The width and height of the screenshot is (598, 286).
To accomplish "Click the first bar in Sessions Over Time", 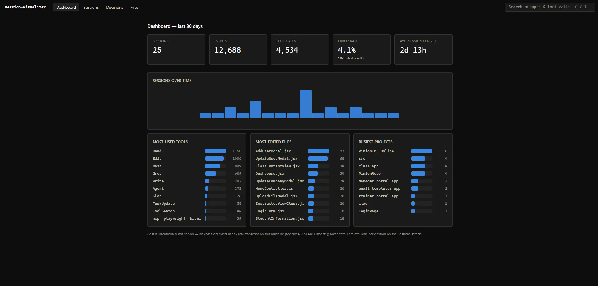I will click(x=205, y=115).
